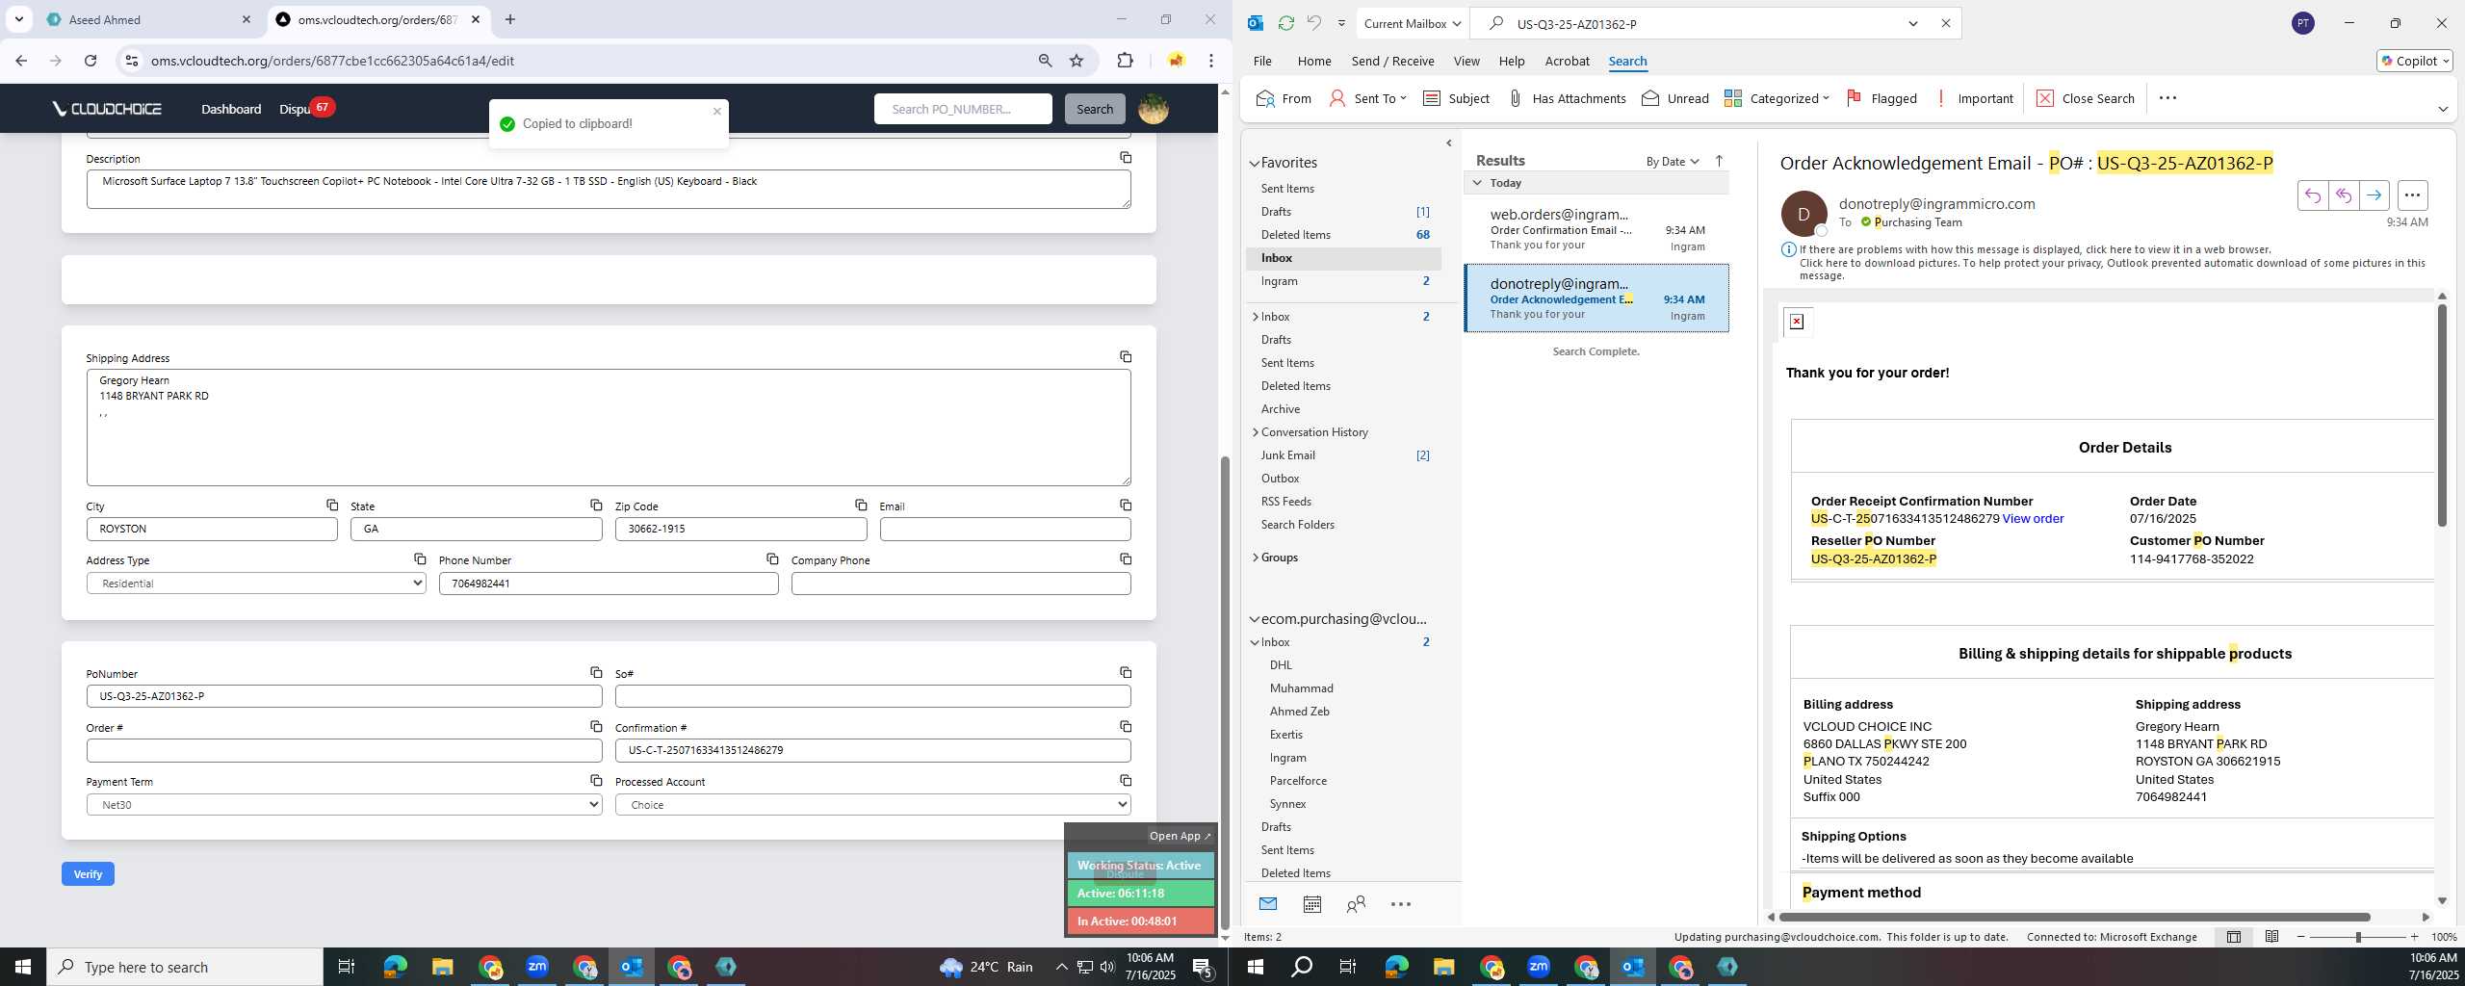Open Send / Receive ribbon tab
Viewport: 2465px width, 986px height.
(x=1392, y=61)
